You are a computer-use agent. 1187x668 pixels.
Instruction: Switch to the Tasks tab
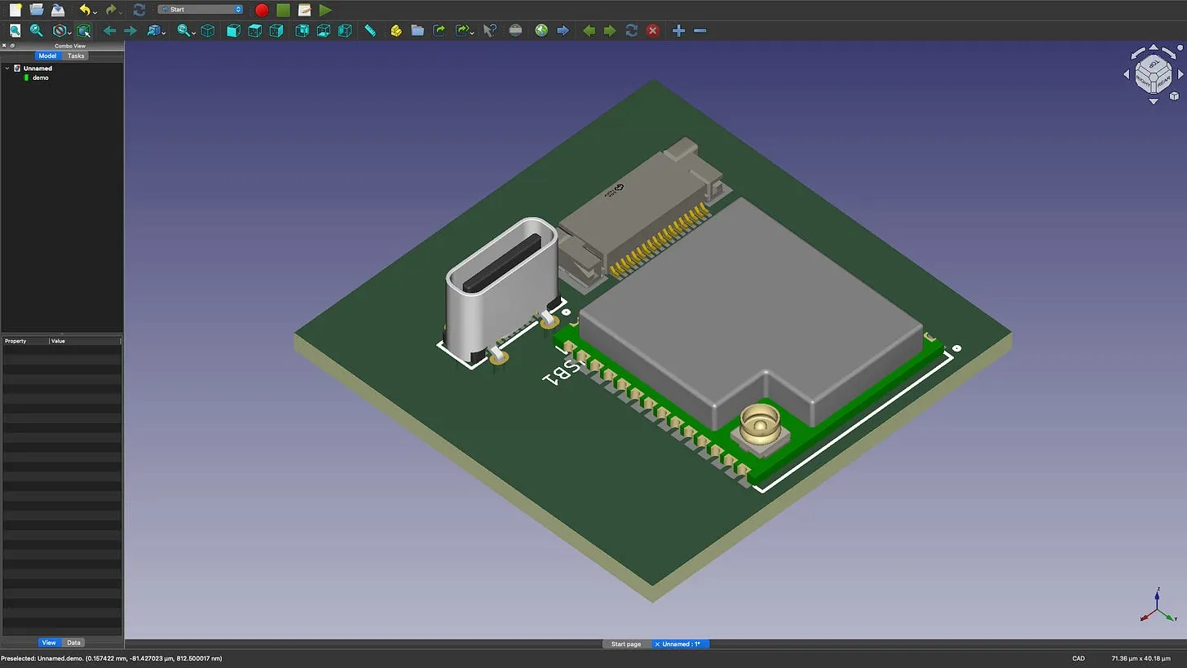75,55
